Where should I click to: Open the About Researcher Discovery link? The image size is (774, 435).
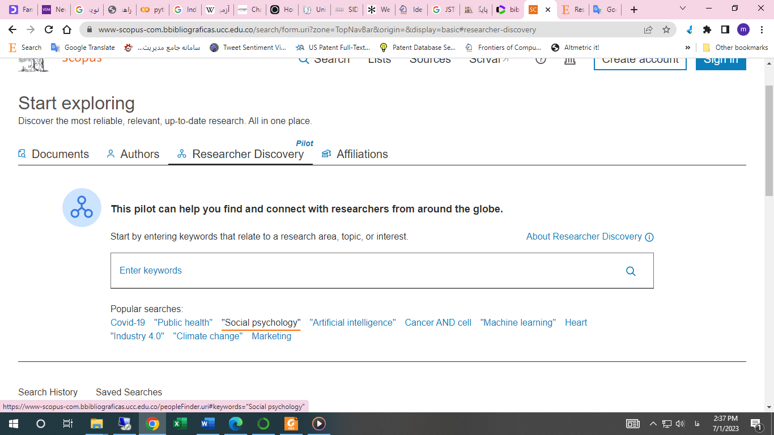point(584,237)
